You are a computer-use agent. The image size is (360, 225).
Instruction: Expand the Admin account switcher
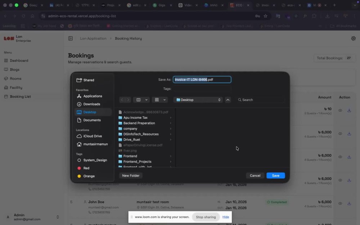[x=58, y=217]
